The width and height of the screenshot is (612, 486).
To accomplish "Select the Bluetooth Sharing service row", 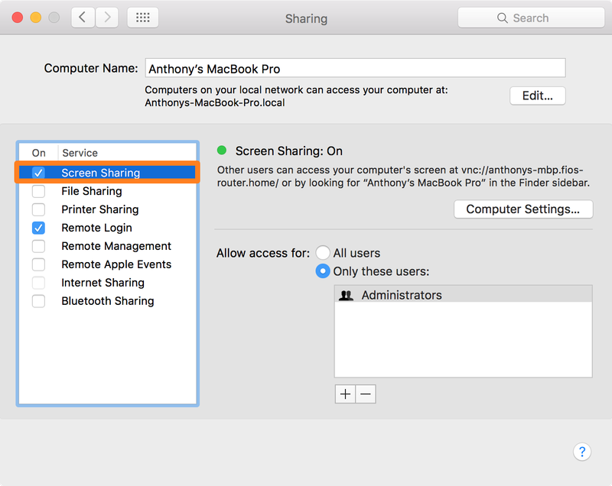I will pos(107,301).
